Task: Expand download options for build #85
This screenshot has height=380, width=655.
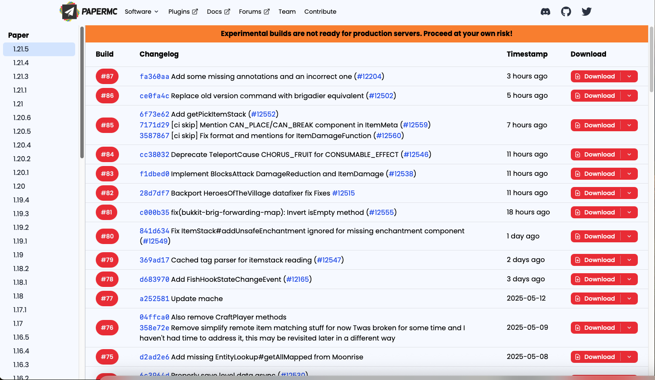Action: (x=629, y=125)
